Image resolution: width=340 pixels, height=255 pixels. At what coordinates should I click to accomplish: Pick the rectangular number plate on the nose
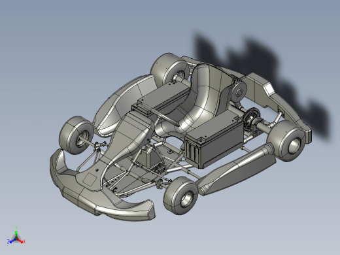click(90, 179)
